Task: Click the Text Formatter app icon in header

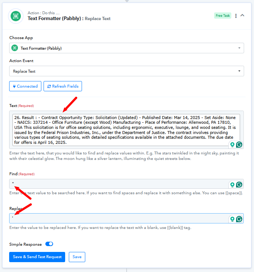Action: click(16, 16)
